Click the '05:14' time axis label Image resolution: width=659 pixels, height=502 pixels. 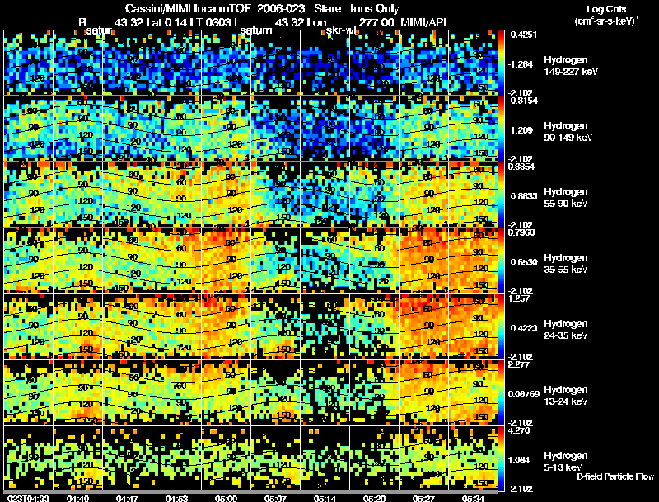(x=325, y=499)
